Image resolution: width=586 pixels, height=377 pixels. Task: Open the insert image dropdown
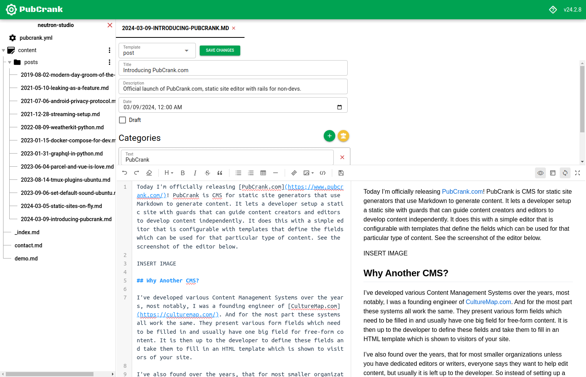[308, 173]
